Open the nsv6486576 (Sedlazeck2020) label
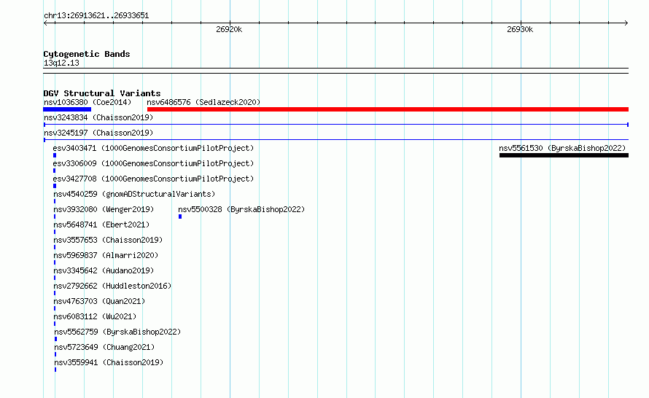This screenshot has width=649, height=398. coord(203,102)
